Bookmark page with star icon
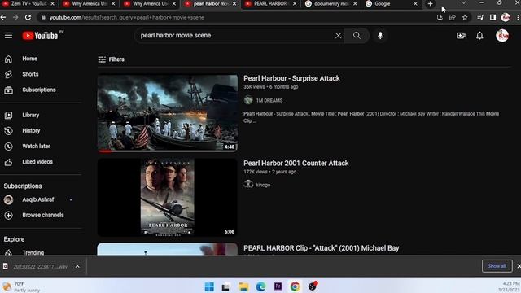Viewport: 521px width, 293px height. 465,17
